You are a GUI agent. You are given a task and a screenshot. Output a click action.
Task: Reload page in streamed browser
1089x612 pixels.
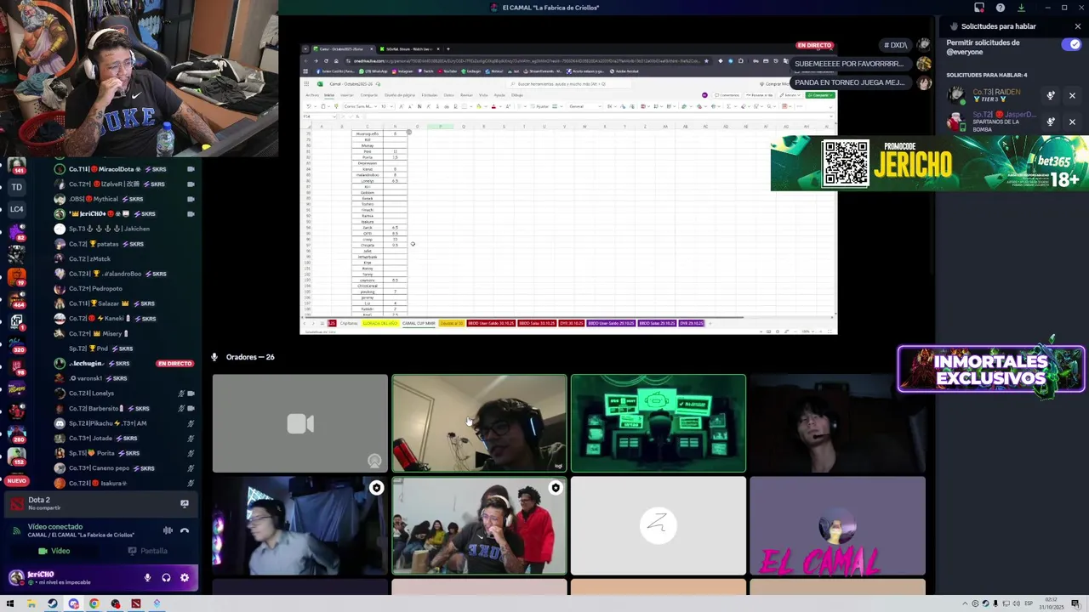tap(326, 60)
